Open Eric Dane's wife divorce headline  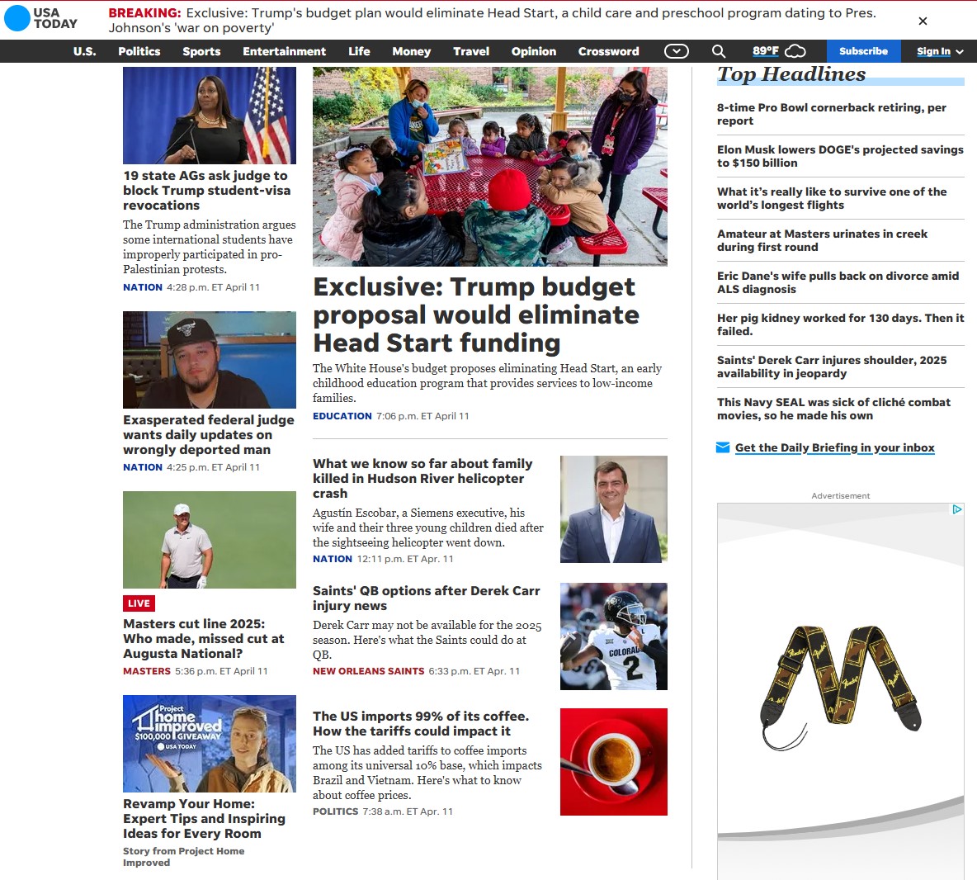[838, 282]
